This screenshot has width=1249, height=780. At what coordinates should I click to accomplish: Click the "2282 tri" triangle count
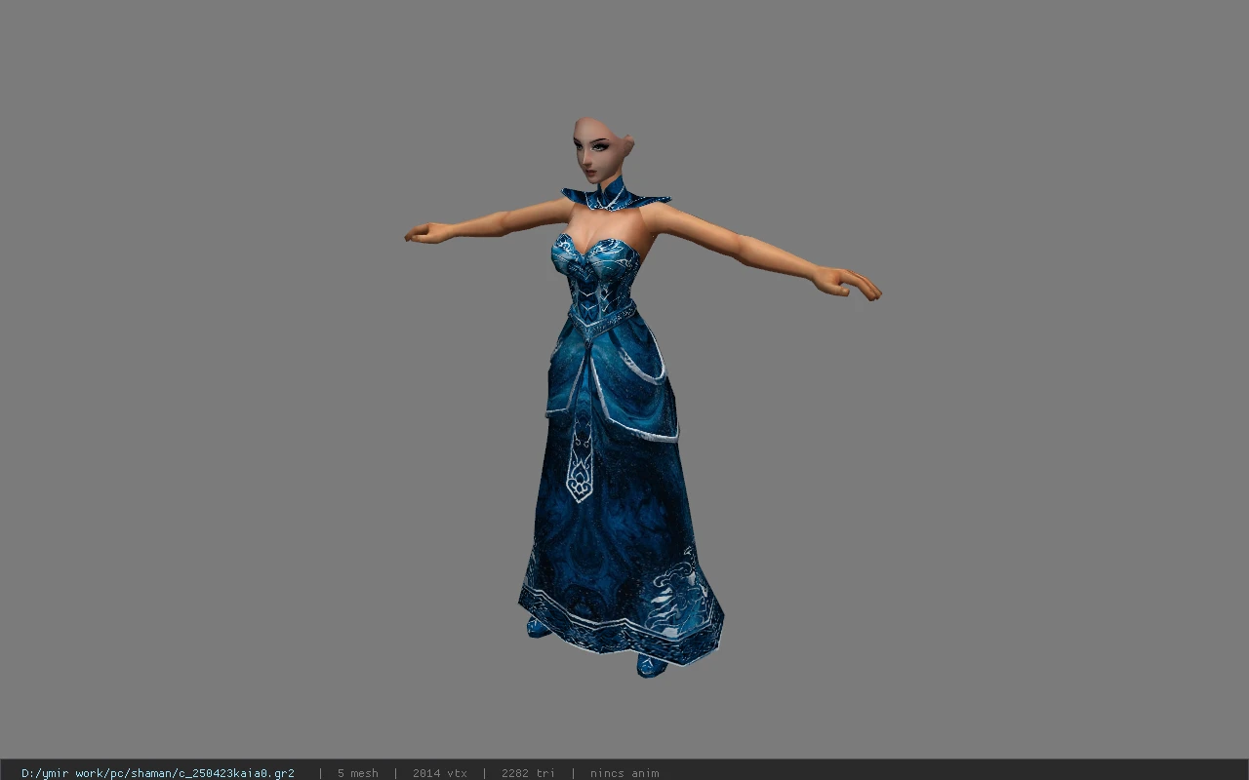tap(528, 773)
